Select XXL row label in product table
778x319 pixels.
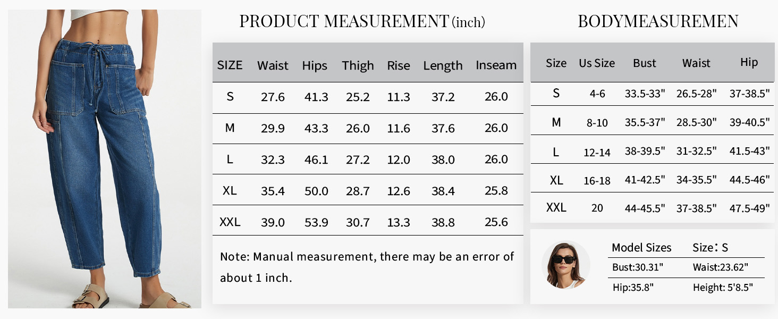(230, 222)
